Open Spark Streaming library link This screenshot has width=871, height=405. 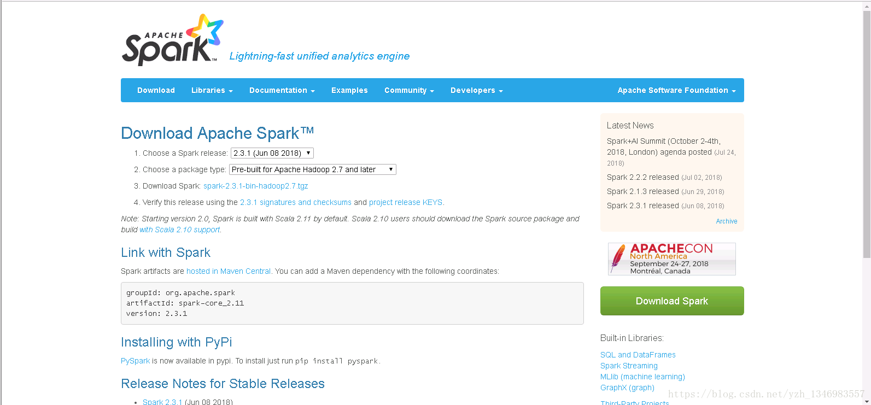click(x=629, y=366)
